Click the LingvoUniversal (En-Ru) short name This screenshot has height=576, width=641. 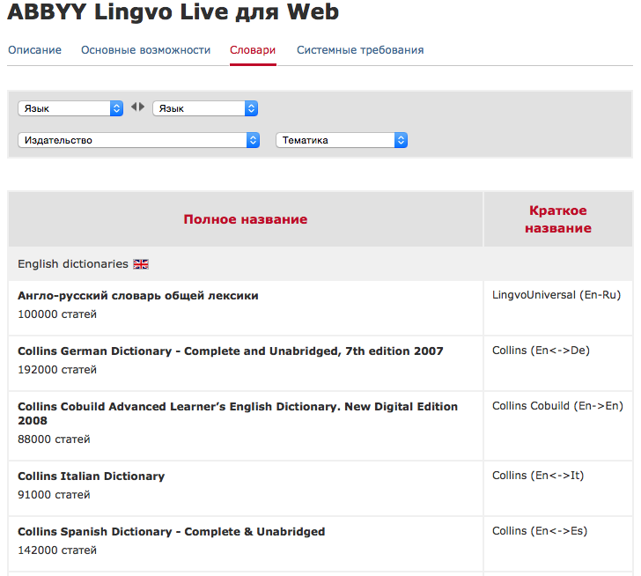(x=556, y=295)
